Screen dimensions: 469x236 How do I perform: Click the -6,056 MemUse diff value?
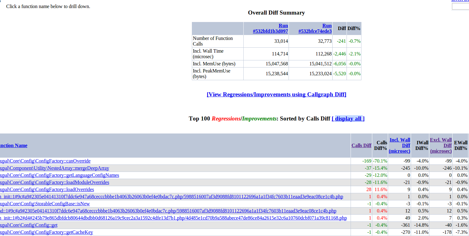340,64
